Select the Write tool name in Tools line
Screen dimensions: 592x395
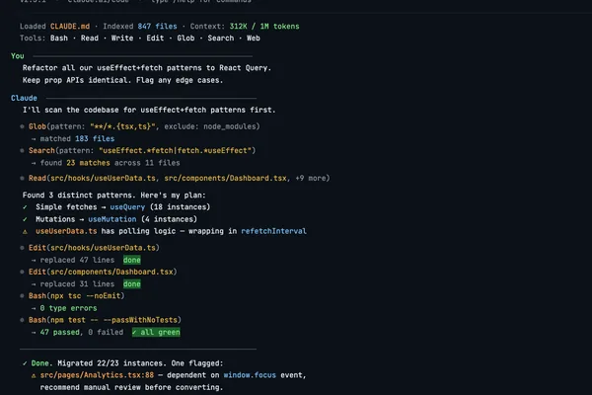[x=122, y=39]
